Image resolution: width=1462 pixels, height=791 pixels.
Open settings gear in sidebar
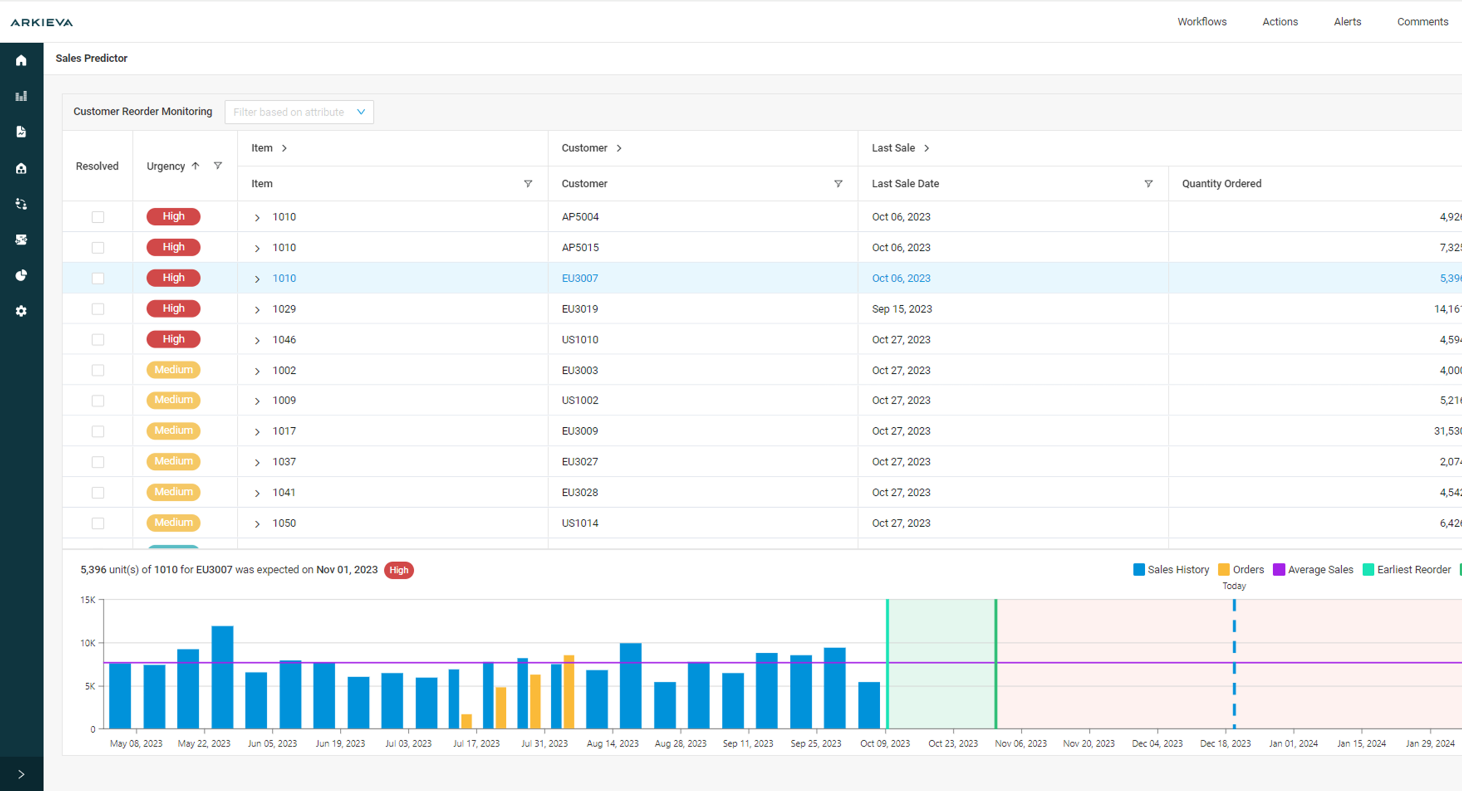point(21,311)
